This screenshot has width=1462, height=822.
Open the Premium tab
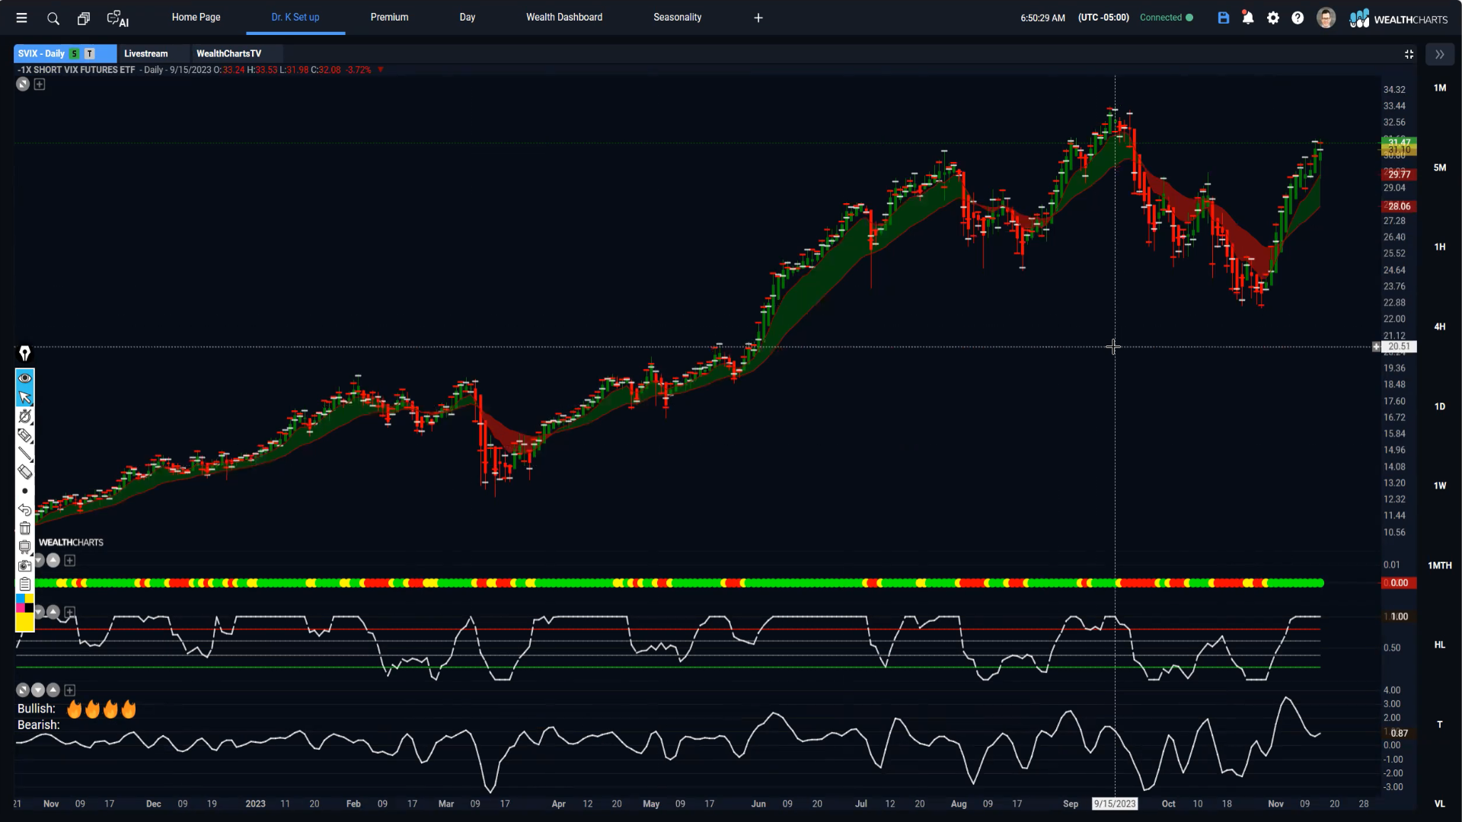pyautogui.click(x=389, y=17)
